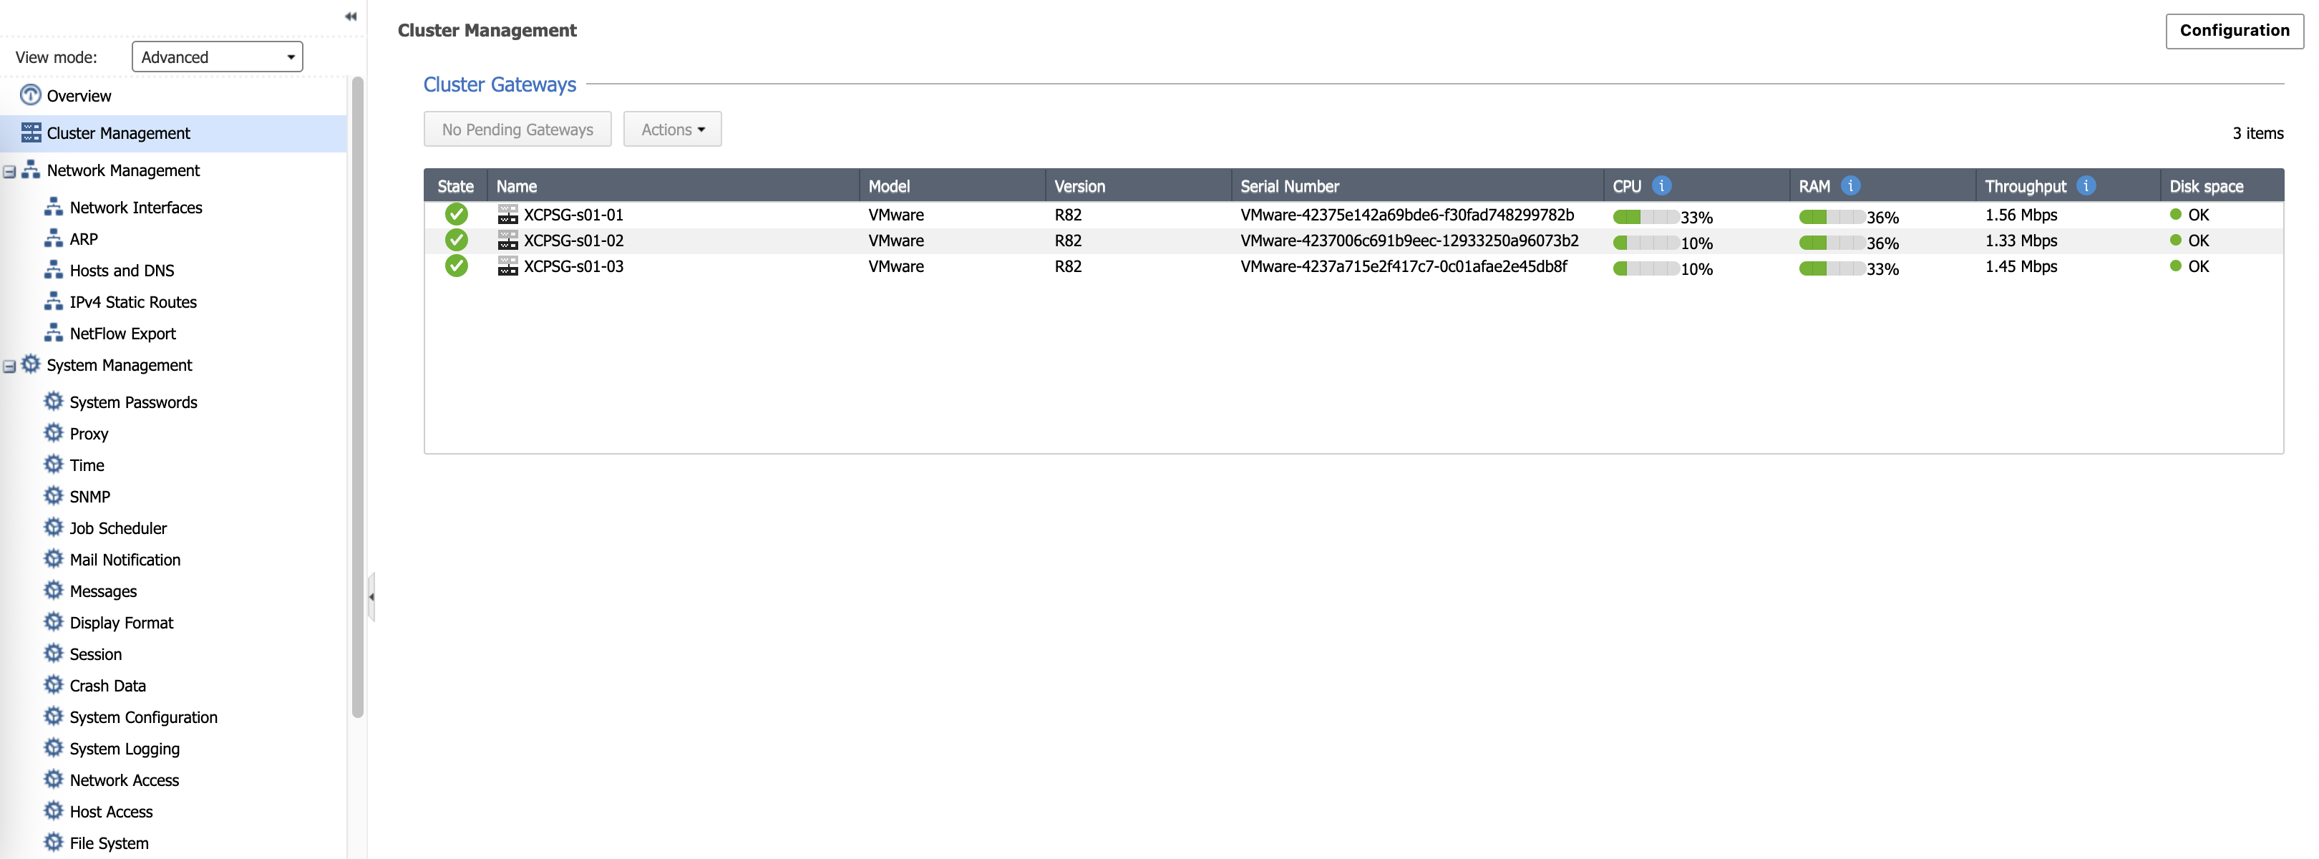Click the sidebar vertical scrollbar
Viewport: 2319px width, 859px height.
(357, 396)
